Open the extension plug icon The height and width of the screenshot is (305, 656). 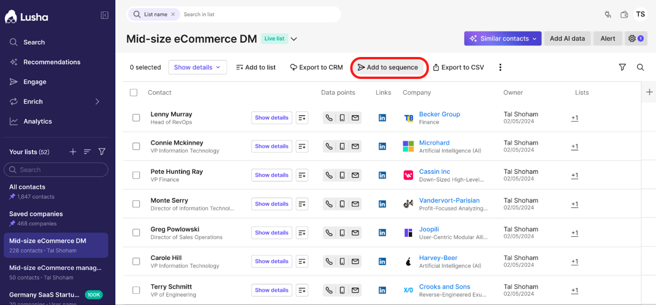click(x=608, y=14)
